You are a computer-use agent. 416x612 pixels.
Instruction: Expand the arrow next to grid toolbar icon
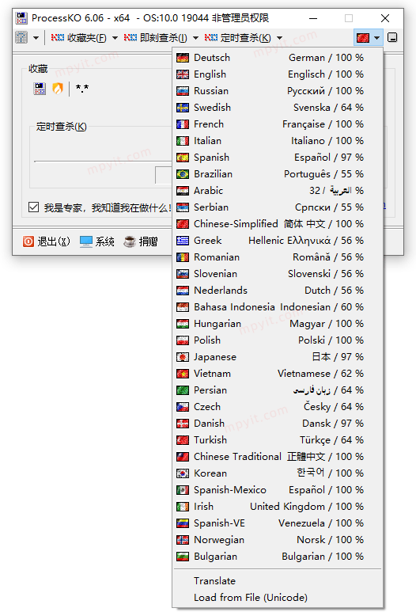pos(36,38)
